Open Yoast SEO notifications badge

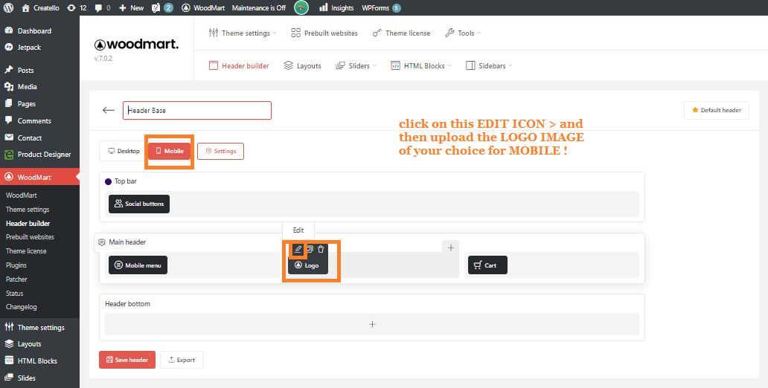coord(163,8)
